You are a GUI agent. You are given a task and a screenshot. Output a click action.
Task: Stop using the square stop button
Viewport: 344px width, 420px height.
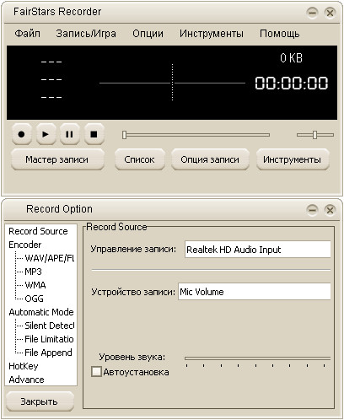pyautogui.click(x=94, y=134)
